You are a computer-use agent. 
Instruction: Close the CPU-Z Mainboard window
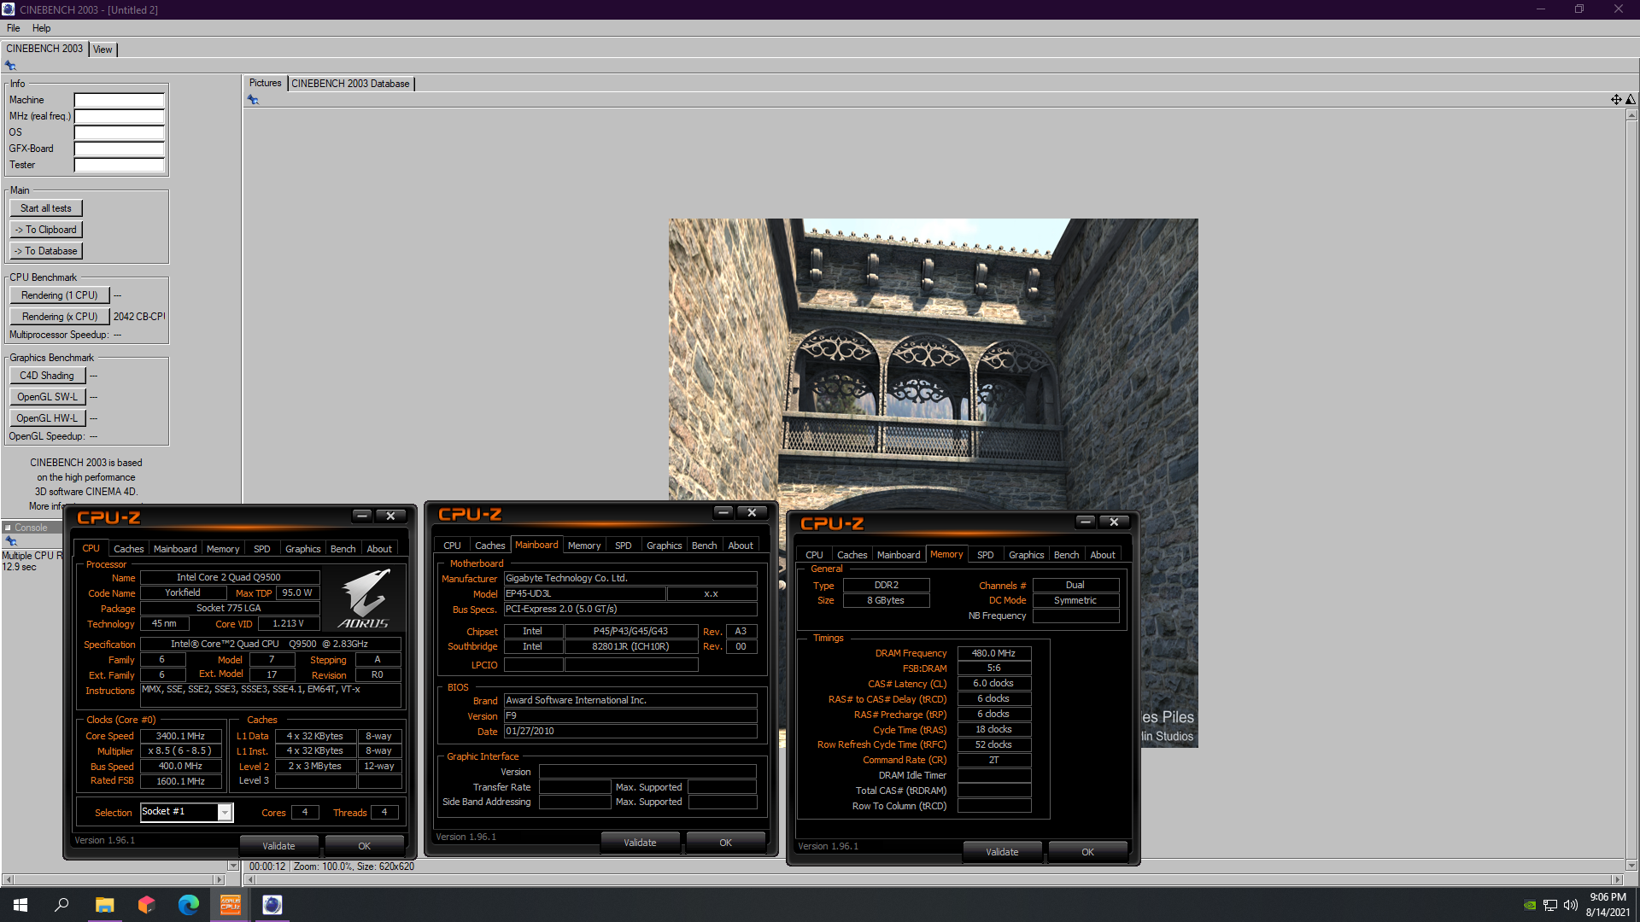[752, 512]
